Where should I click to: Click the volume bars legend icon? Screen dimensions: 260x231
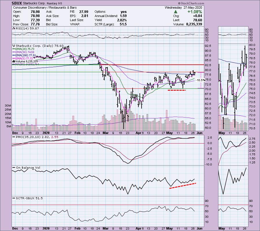pyautogui.click(x=14, y=61)
